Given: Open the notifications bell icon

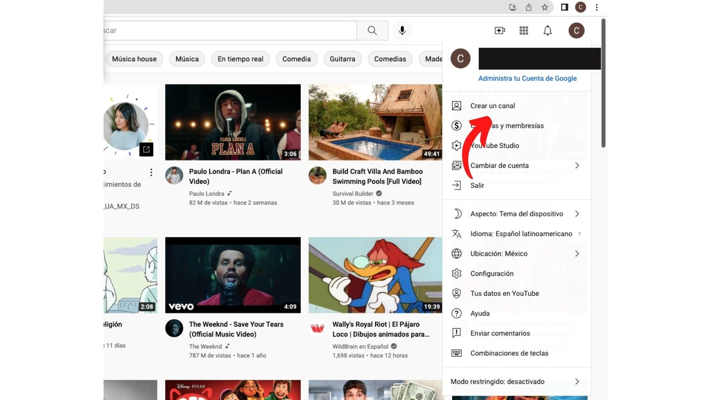Looking at the screenshot, I should 547,30.
